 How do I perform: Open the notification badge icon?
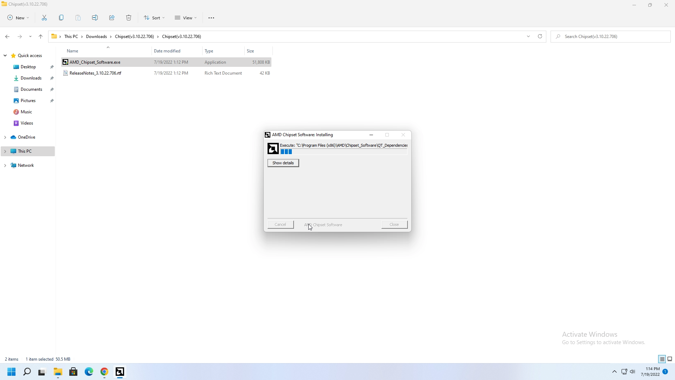[665, 372]
